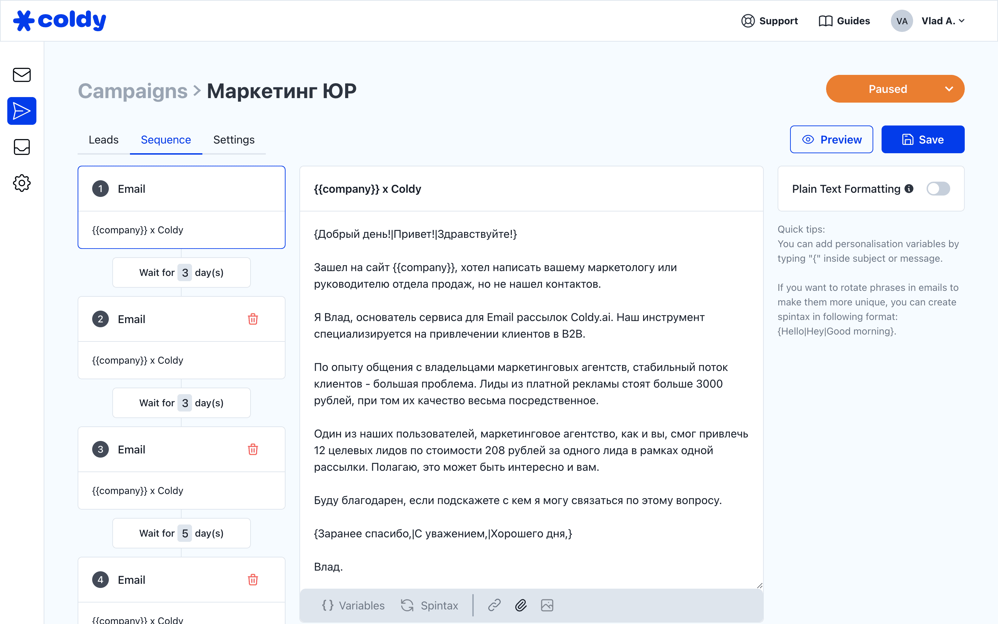Click the Plain Text Formatting info icon

(909, 189)
